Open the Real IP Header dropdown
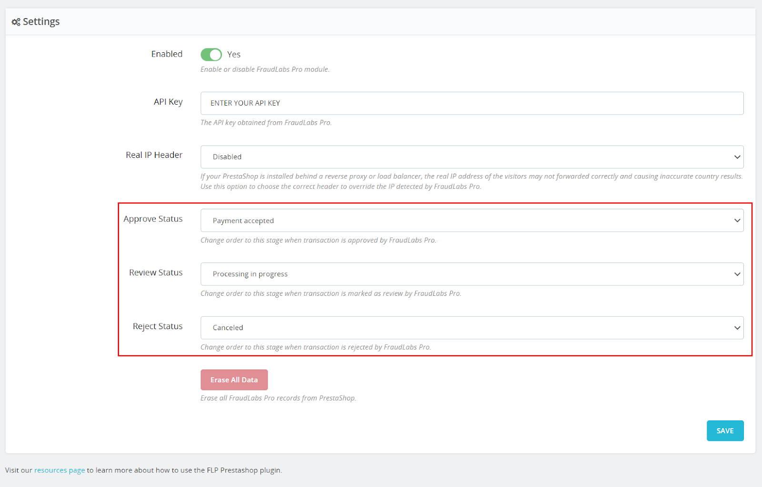This screenshot has width=762, height=487. [x=471, y=157]
